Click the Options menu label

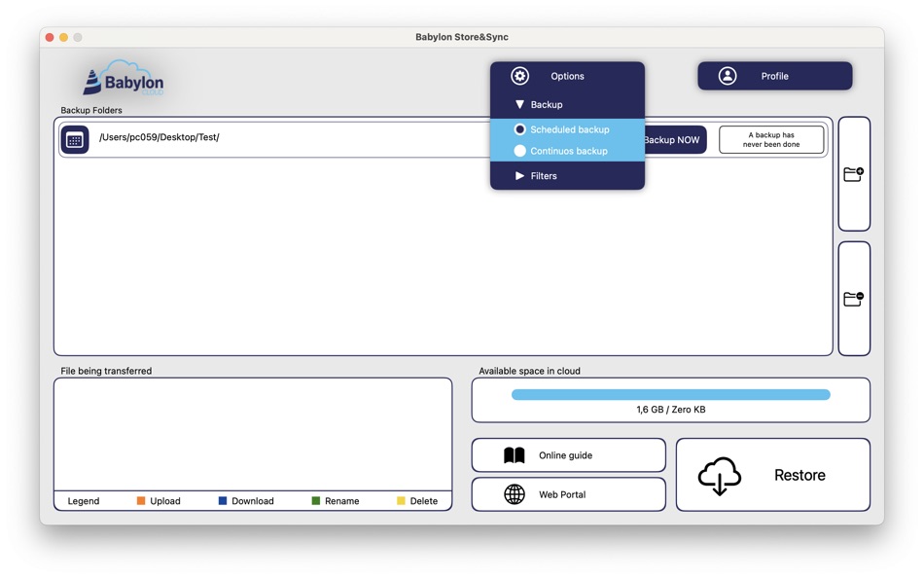[567, 76]
